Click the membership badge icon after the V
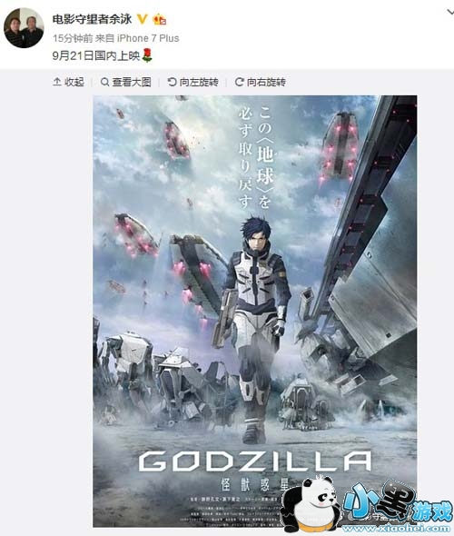454x536 pixels. pyautogui.click(x=160, y=19)
